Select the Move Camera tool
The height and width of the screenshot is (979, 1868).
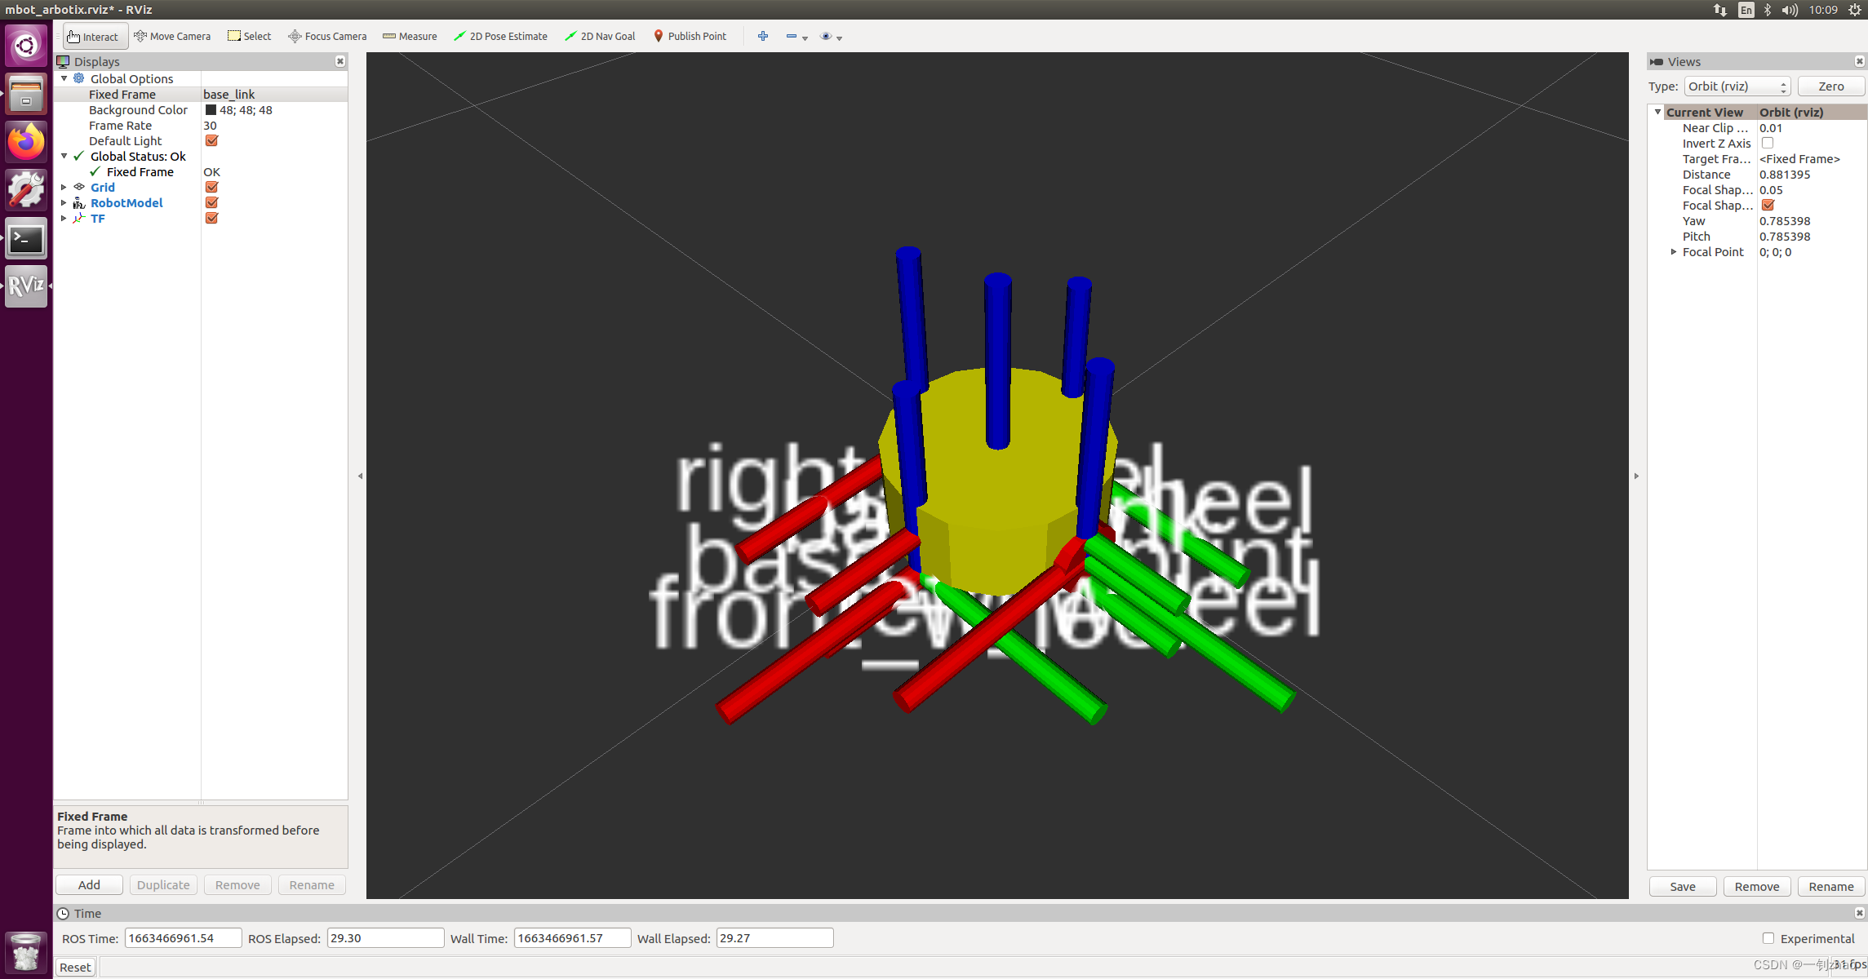172,36
